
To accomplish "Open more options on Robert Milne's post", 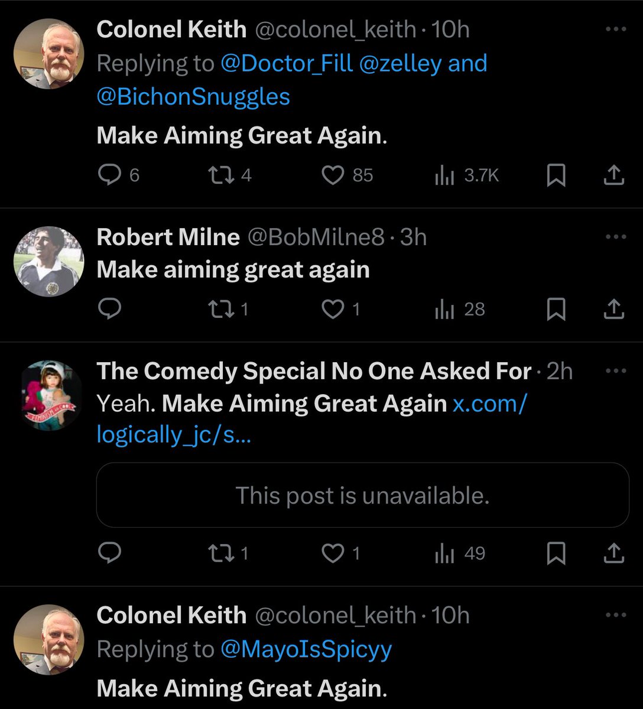I will [616, 237].
